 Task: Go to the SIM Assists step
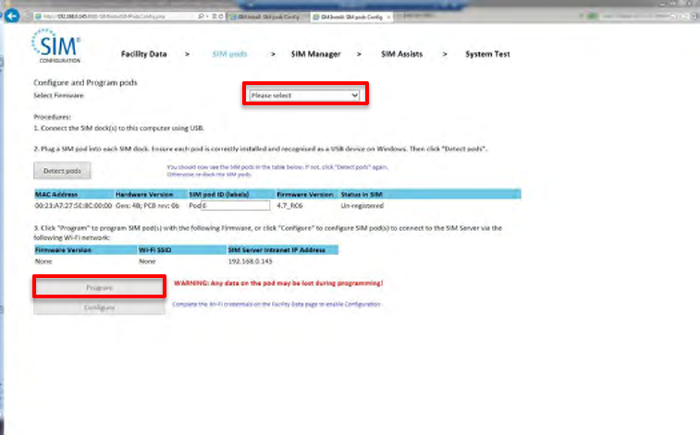click(x=402, y=54)
